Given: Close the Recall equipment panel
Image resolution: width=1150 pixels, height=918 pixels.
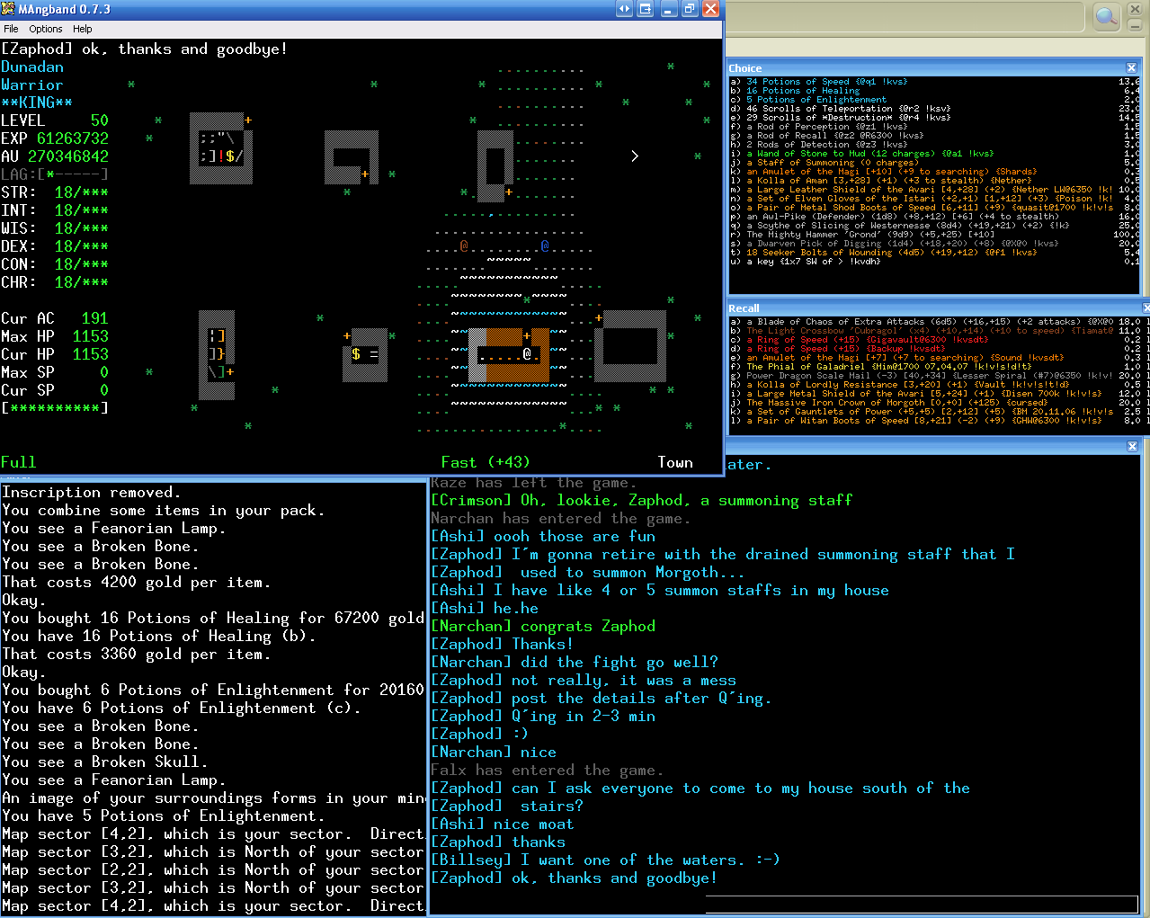Looking at the screenshot, I should [x=1146, y=308].
